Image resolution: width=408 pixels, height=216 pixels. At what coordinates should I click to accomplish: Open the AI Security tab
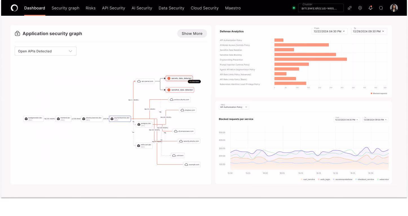(x=142, y=8)
